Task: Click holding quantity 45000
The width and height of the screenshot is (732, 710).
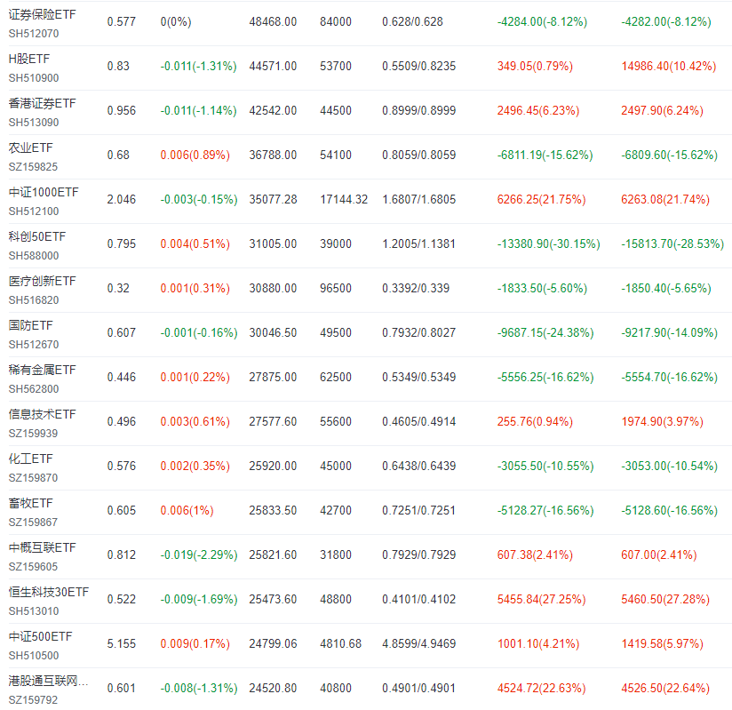Action: (x=336, y=466)
